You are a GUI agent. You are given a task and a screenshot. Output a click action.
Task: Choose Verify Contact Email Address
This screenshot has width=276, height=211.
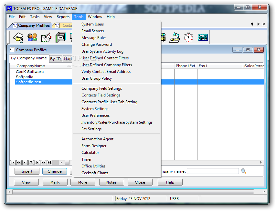point(116,72)
